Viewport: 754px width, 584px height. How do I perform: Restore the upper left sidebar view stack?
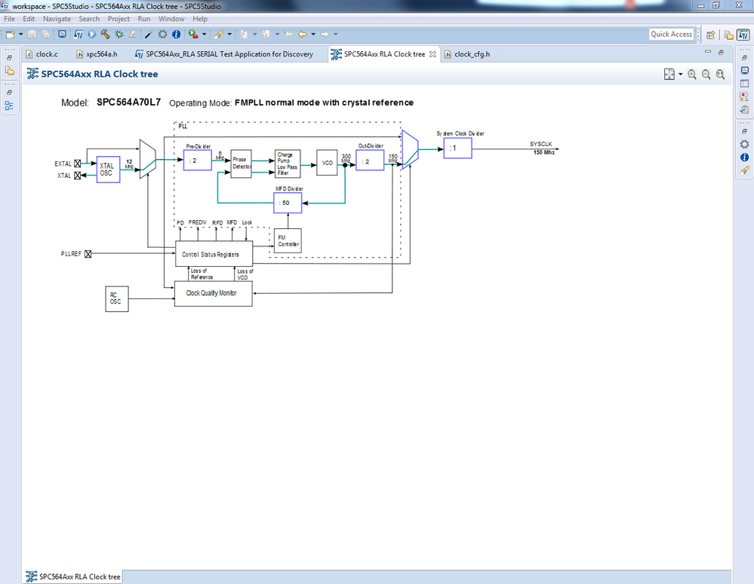(x=9, y=57)
